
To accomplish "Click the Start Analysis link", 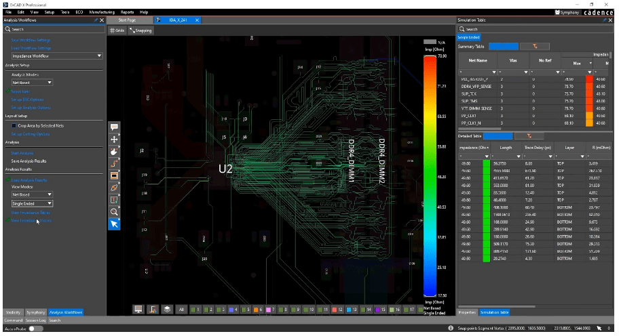I will pos(22,153).
